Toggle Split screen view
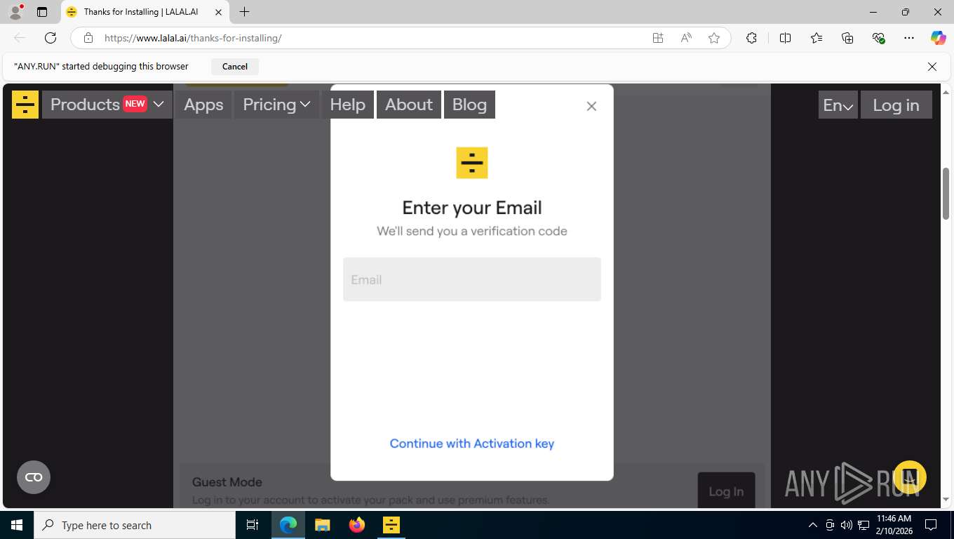954x539 pixels. [x=785, y=38]
